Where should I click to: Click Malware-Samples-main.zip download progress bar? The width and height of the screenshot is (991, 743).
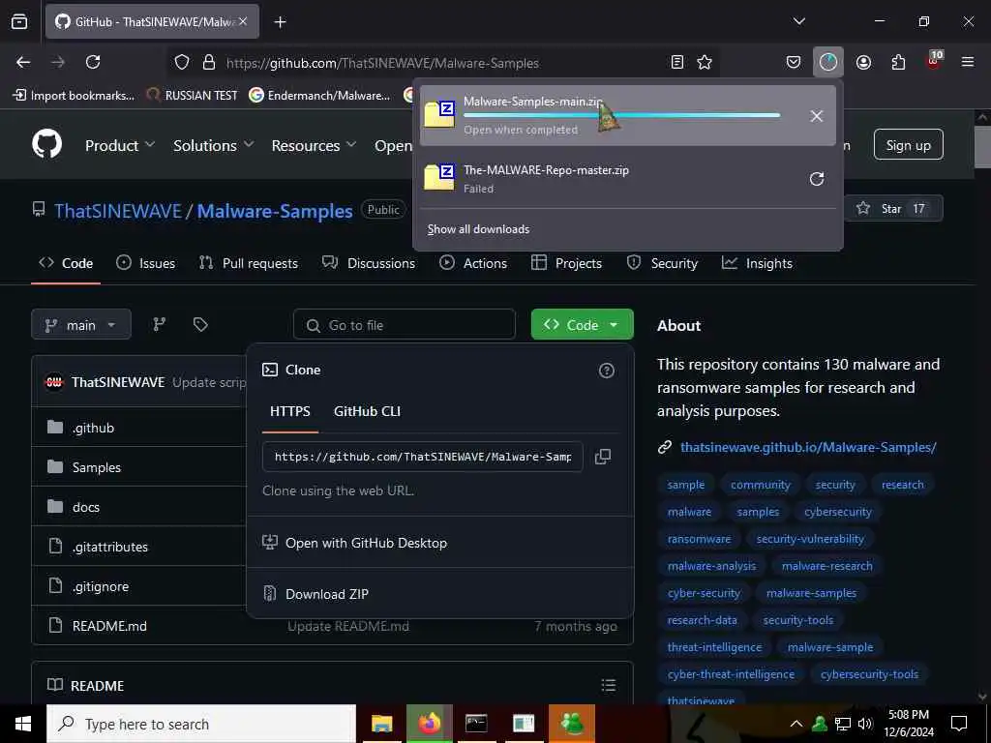[622, 115]
